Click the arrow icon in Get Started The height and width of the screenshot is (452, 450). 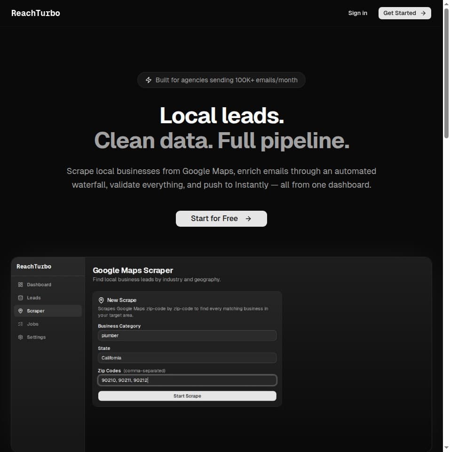423,13
